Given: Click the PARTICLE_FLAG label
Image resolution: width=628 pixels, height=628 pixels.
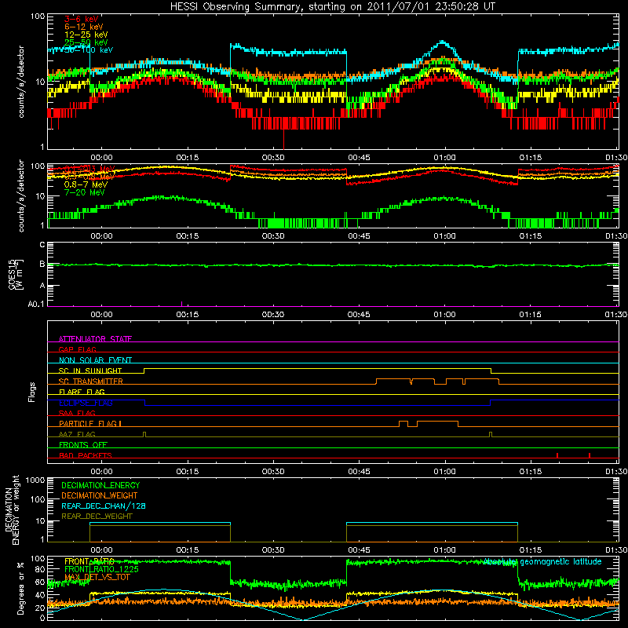Looking at the screenshot, I should click(88, 424).
